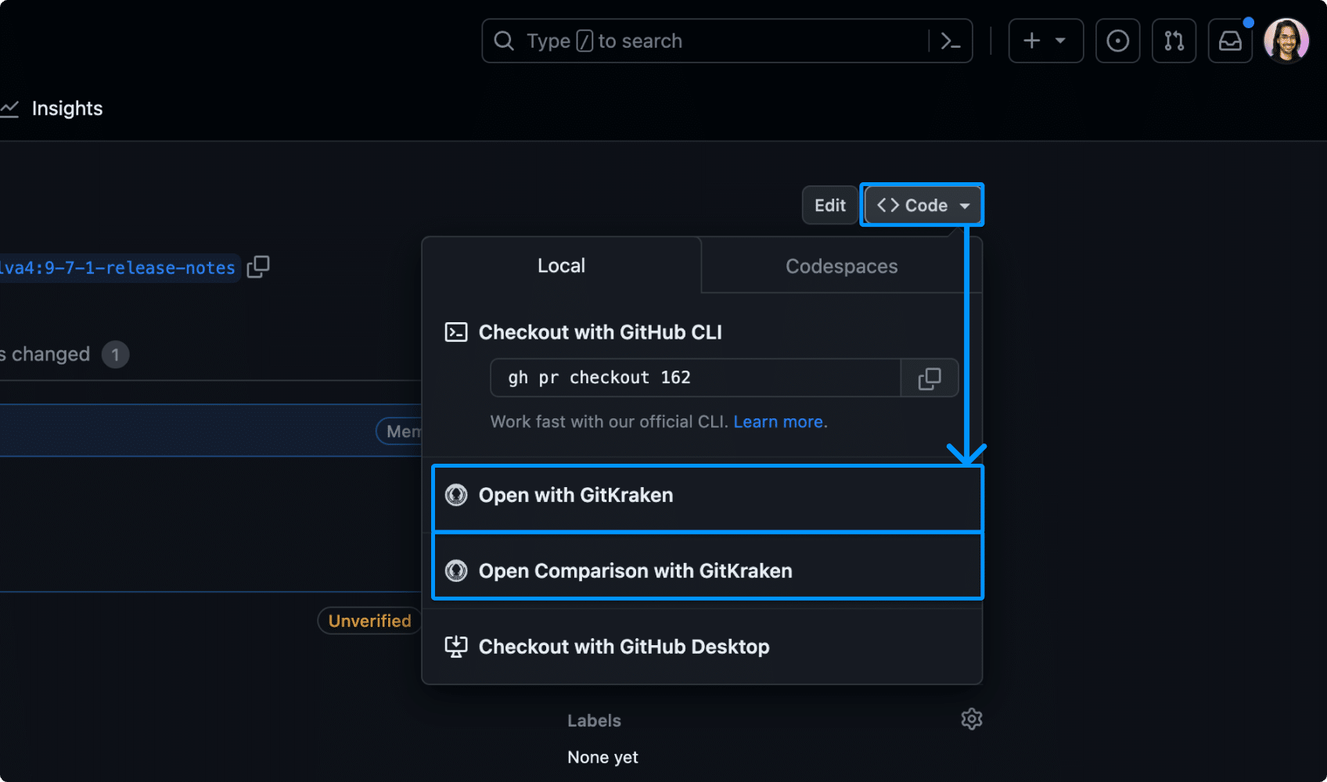This screenshot has width=1327, height=782.
Task: Open the create new dropdown arrow
Action: pos(1060,41)
